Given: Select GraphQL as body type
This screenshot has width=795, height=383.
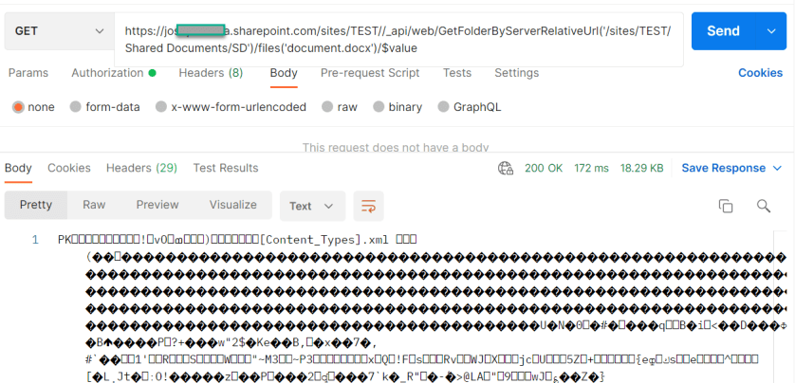Looking at the screenshot, I should pos(443,107).
